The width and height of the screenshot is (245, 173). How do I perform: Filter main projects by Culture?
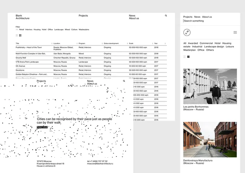tap(74, 29)
